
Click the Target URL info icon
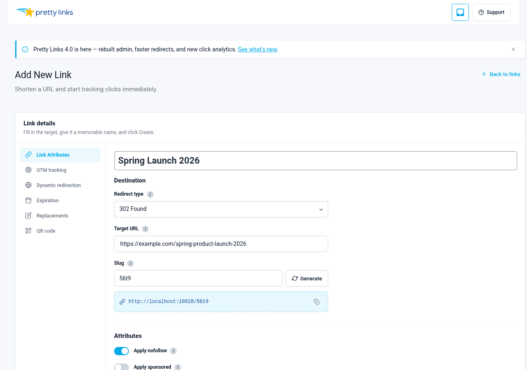pyautogui.click(x=145, y=229)
